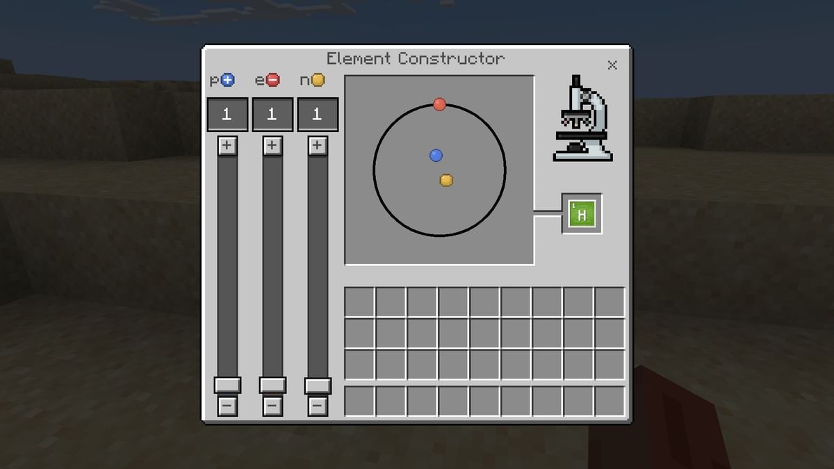
Task: Increase neutron count with plus button
Action: [x=318, y=146]
